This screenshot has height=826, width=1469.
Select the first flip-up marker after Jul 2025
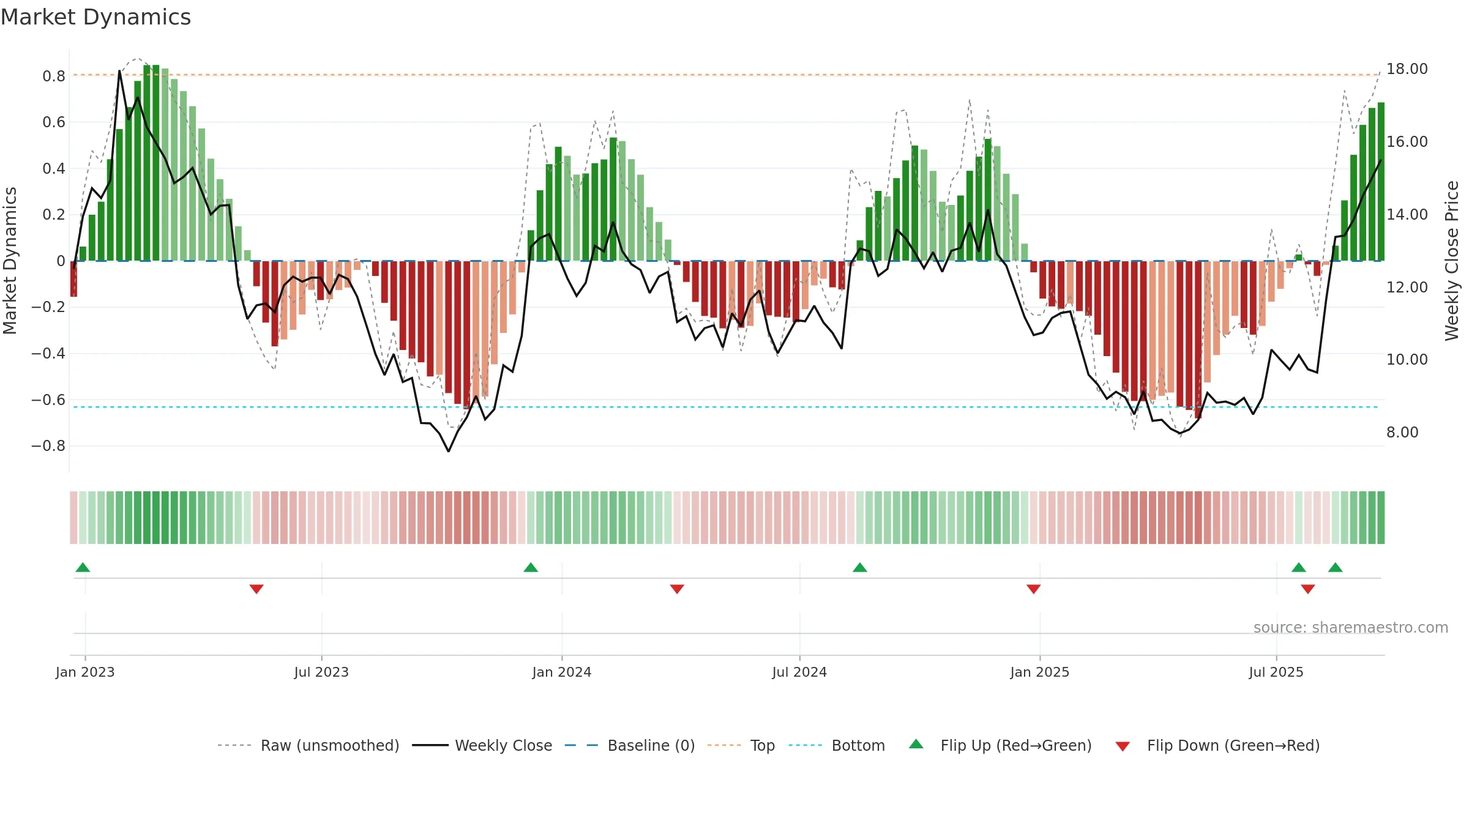click(x=1299, y=567)
